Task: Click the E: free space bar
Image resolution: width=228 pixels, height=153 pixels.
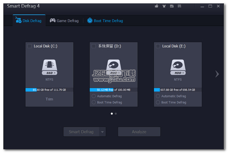Action: click(x=178, y=90)
